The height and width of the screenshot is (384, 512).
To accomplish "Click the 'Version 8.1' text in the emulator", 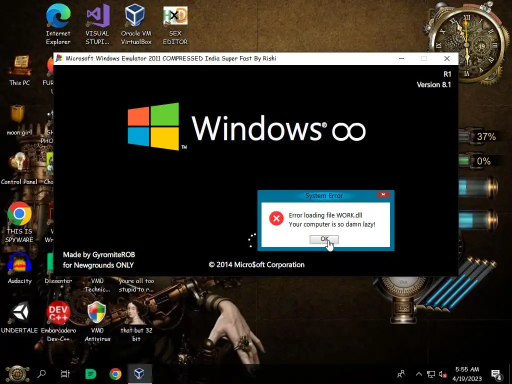I will (x=433, y=84).
